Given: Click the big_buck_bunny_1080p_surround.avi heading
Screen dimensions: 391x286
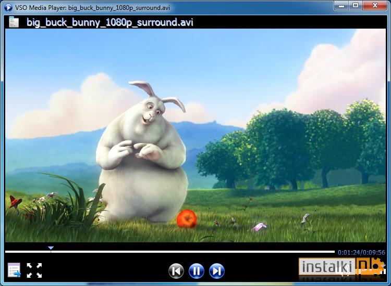Looking at the screenshot, I should pyautogui.click(x=110, y=22).
